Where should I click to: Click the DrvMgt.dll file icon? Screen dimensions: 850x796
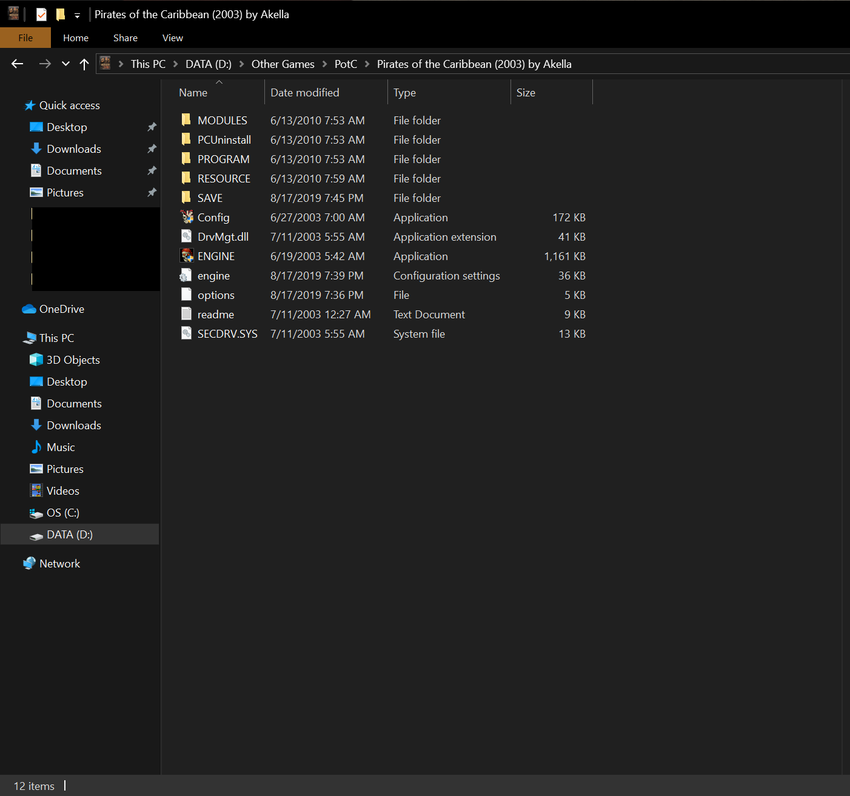[x=187, y=236]
